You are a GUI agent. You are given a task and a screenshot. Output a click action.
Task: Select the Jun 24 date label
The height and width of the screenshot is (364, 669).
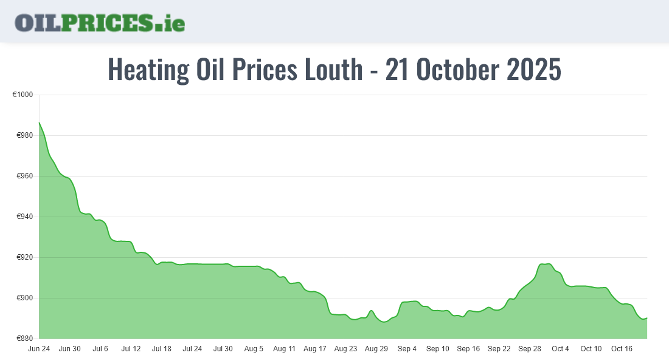click(x=39, y=349)
